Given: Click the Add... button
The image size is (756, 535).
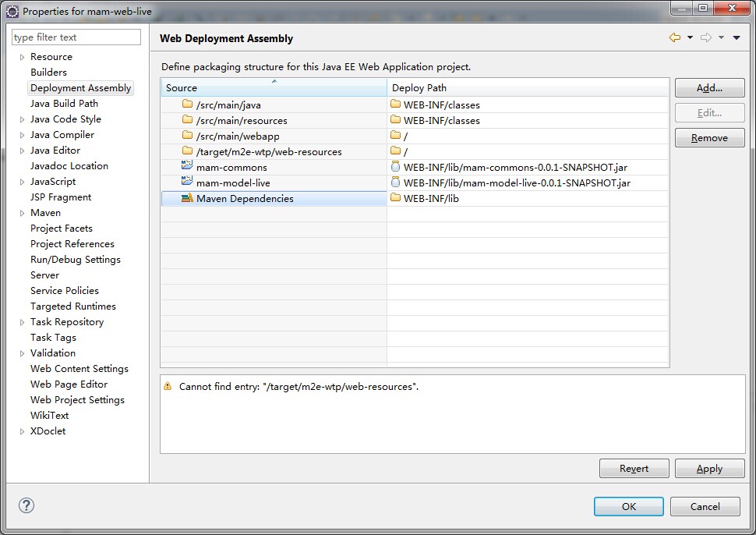Looking at the screenshot, I should (x=710, y=88).
